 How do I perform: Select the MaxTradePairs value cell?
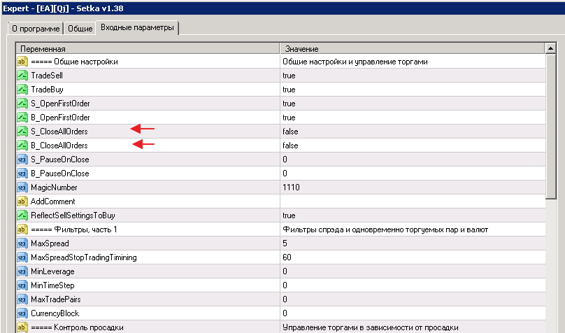pos(413,299)
